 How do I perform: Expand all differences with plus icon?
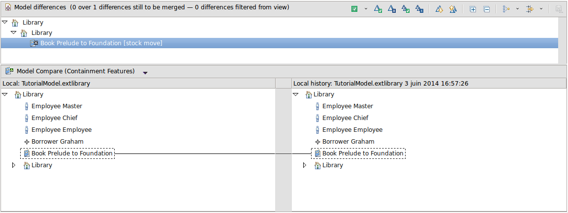[473, 9]
